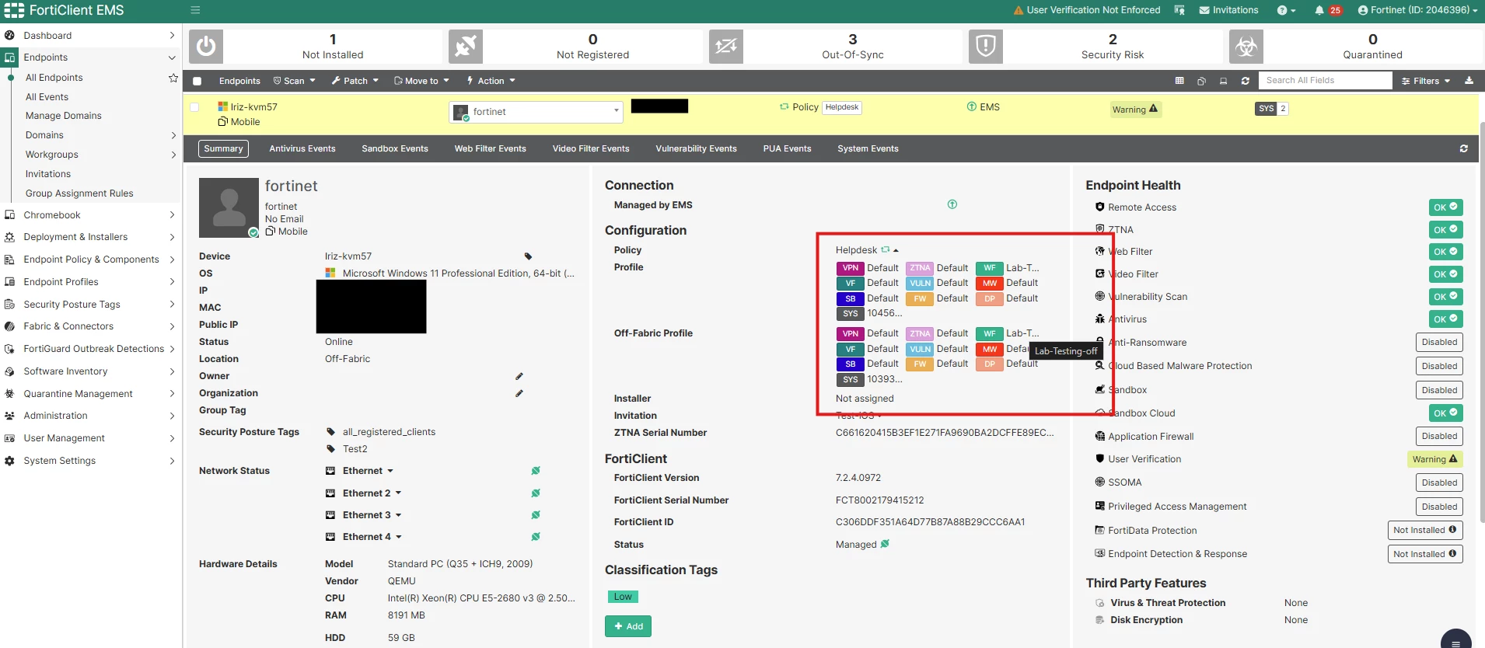Collapse sidebar with hamburger menu icon
Image resolution: width=1485 pixels, height=648 pixels.
tap(195, 10)
